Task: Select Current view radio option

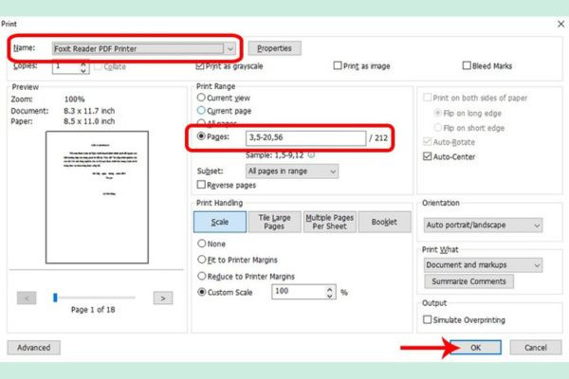Action: tap(201, 98)
